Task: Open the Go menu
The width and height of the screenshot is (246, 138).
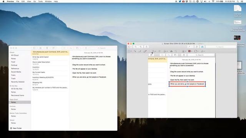Action: pos(35,2)
